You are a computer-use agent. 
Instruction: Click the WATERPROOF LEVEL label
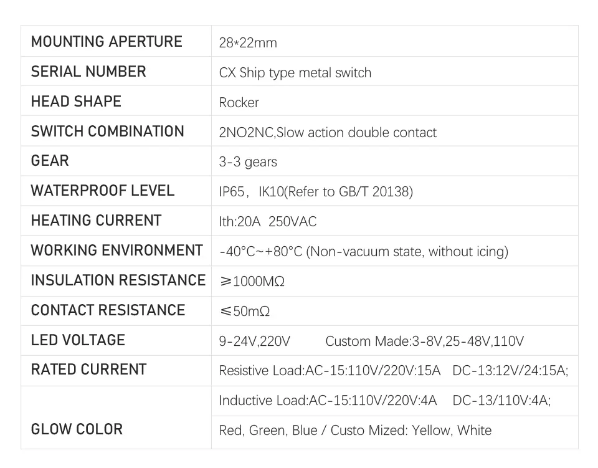pos(103,191)
